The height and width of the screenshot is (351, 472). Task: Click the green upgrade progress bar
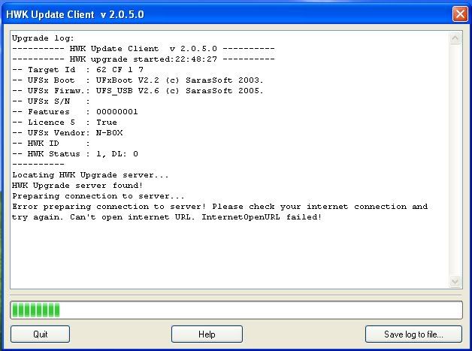click(x=236, y=310)
